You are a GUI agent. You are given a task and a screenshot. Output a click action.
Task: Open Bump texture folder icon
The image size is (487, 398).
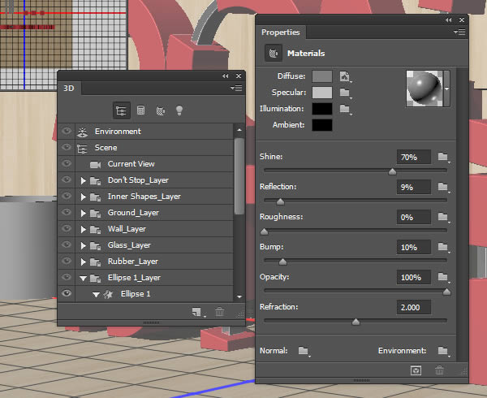(443, 247)
